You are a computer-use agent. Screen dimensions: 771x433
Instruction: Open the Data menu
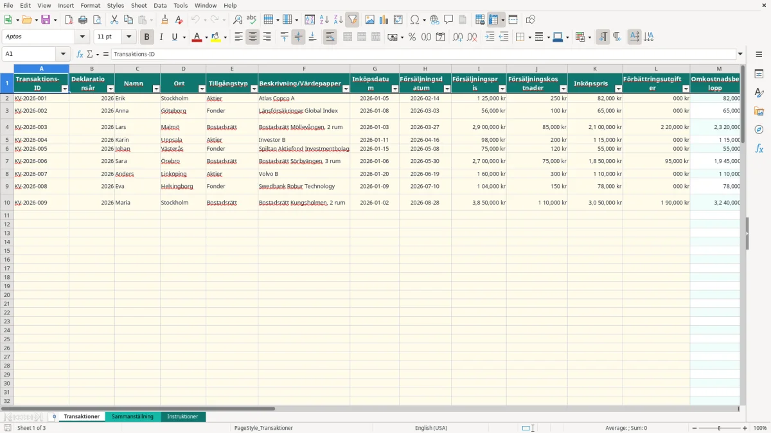160,5
